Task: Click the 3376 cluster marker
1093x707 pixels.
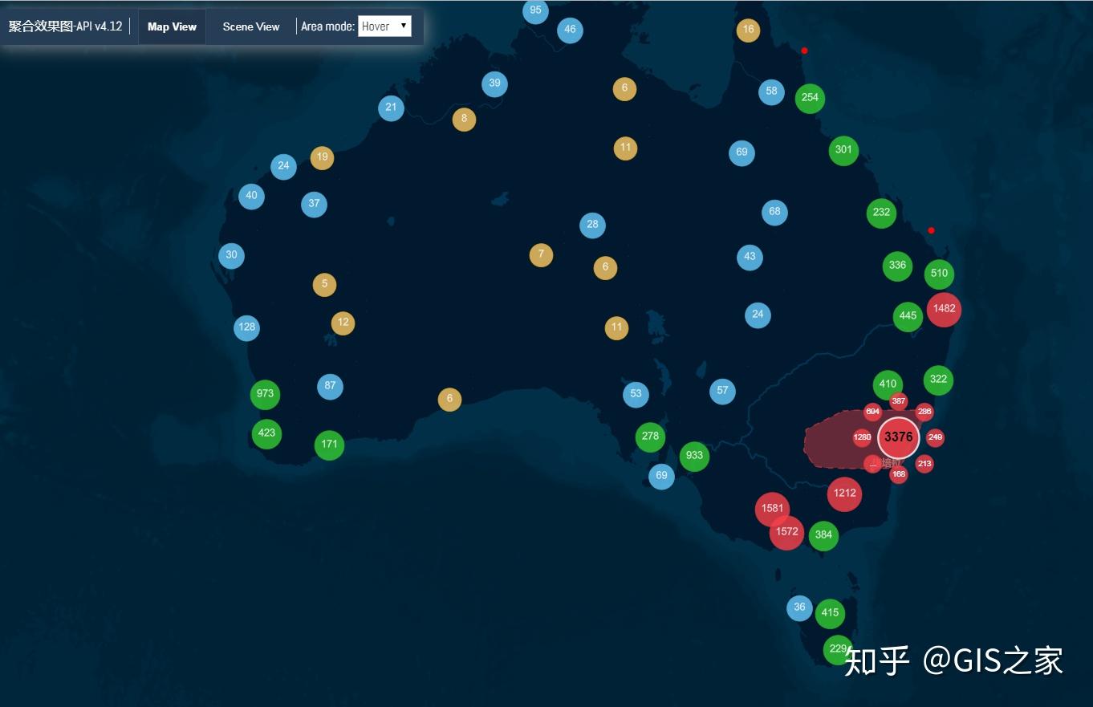Action: point(898,438)
